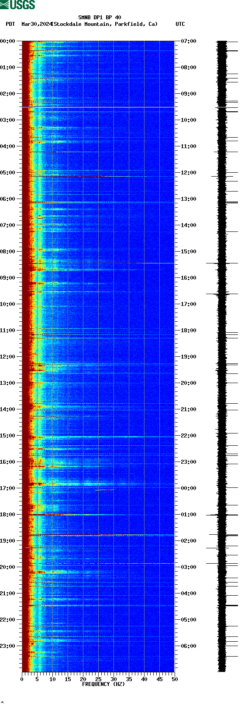Click the '15:00' UTC time label

189,252
